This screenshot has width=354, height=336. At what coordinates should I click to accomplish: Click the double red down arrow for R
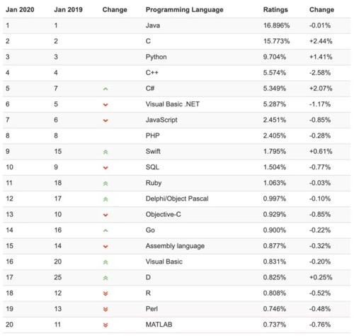pyautogui.click(x=105, y=293)
